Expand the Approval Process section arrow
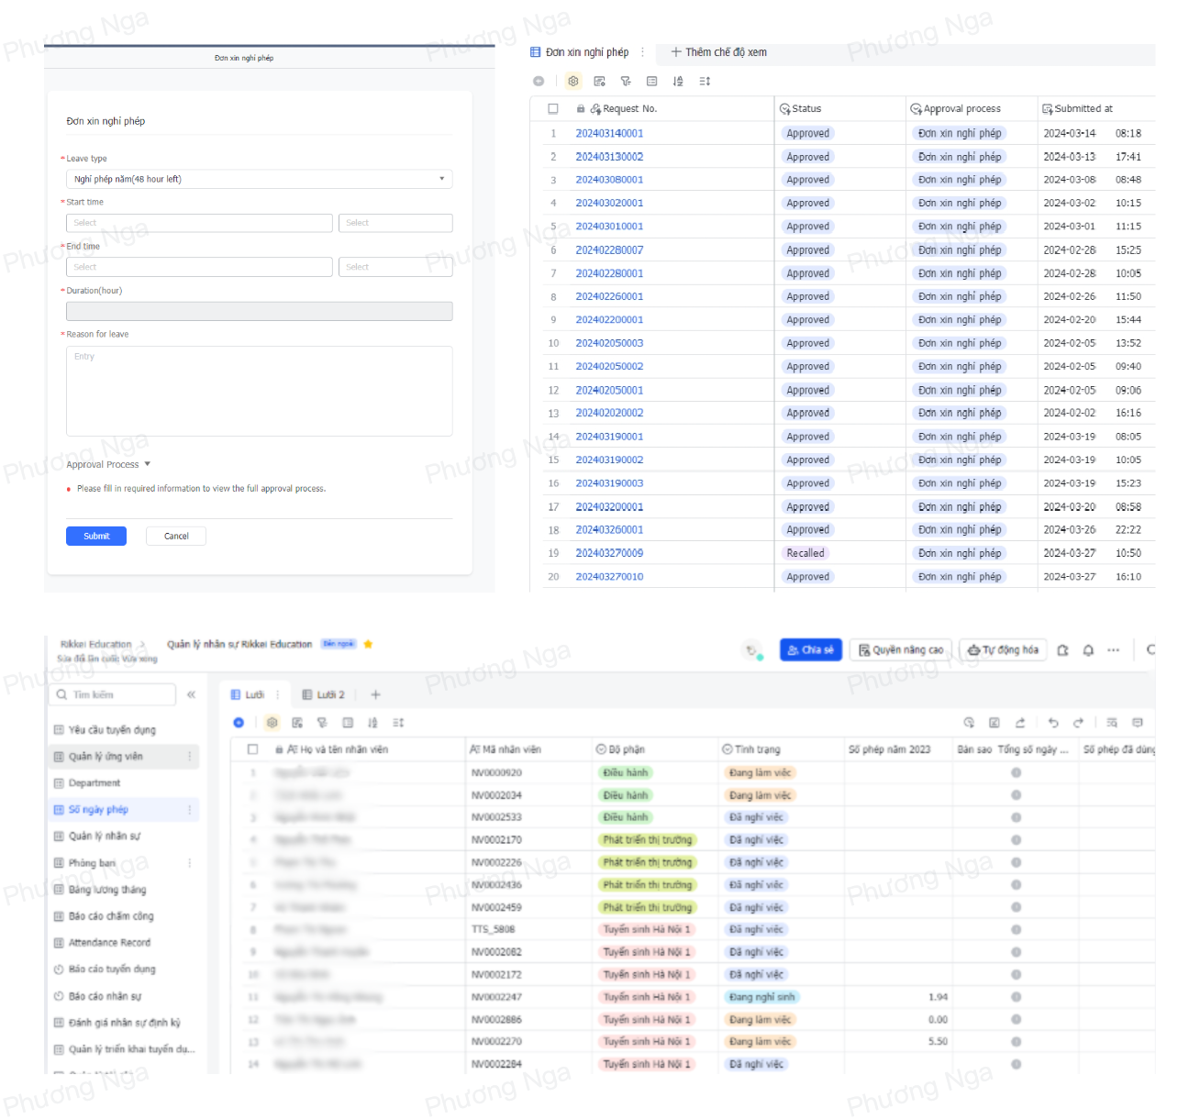The image size is (1200, 1119). pyautogui.click(x=147, y=464)
